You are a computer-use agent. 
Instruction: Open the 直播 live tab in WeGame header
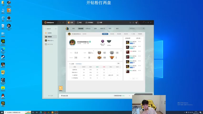pyautogui.click(x=99, y=23)
